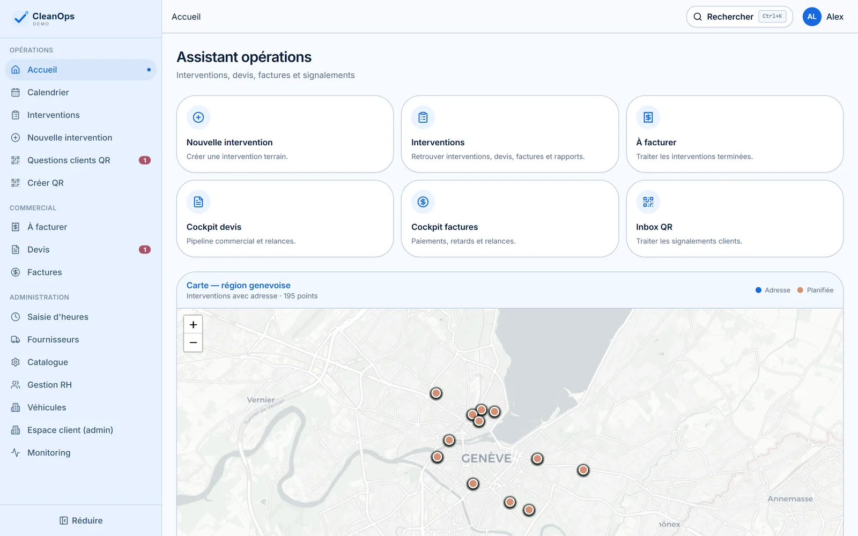Click the document icon beside Devis

(16, 250)
